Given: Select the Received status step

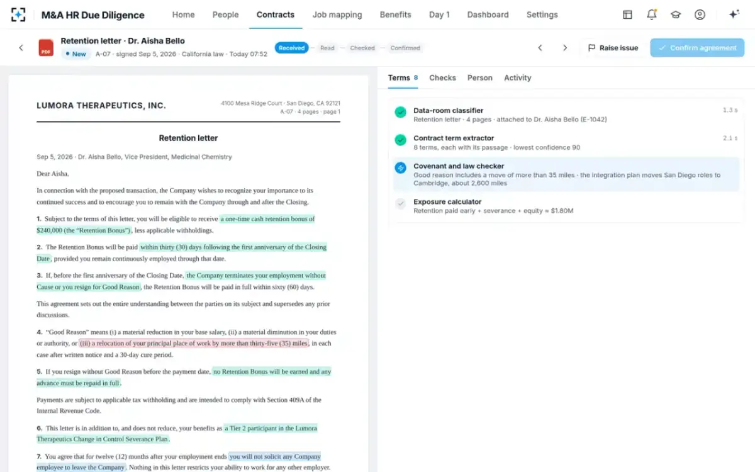Looking at the screenshot, I should 291,48.
